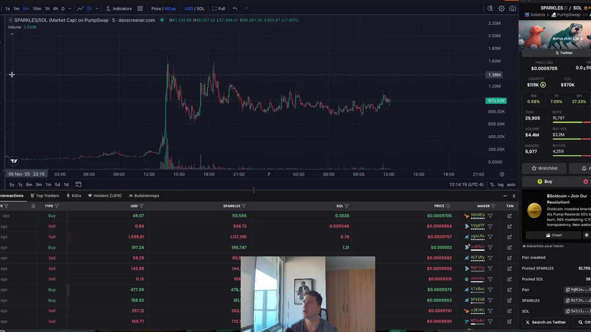
Task: Switch chart to MCap view
Action: [170, 8]
